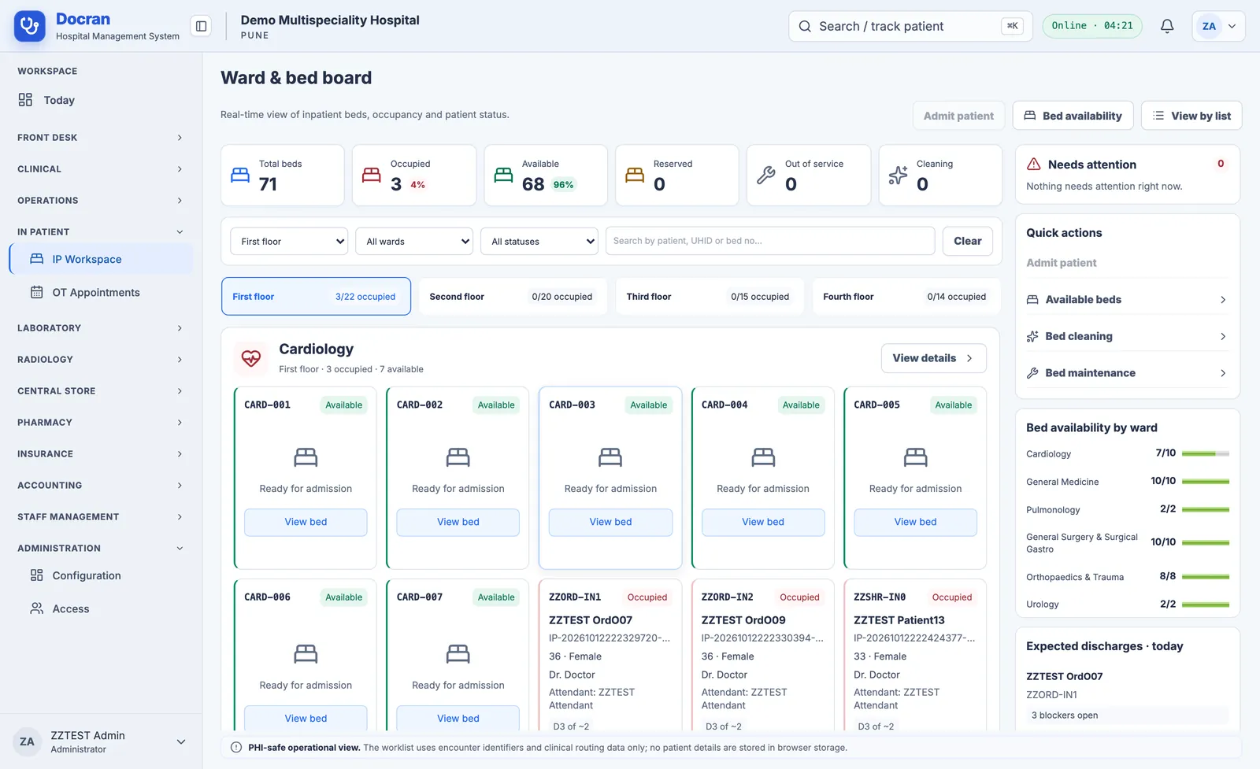1260x769 pixels.
Task: Click the Access users icon
Action: [36, 608]
